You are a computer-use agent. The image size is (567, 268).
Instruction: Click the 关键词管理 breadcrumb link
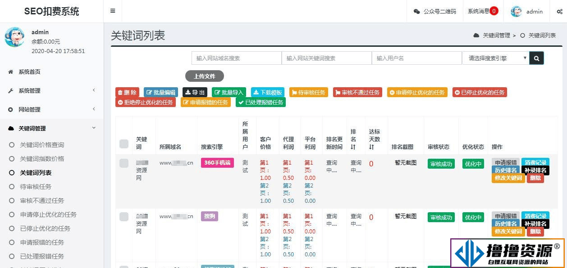(496, 36)
